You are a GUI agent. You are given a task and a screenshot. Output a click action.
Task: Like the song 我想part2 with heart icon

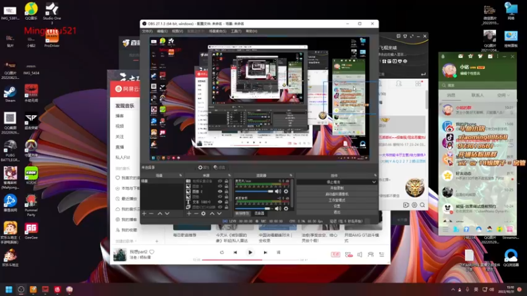pyautogui.click(x=152, y=252)
